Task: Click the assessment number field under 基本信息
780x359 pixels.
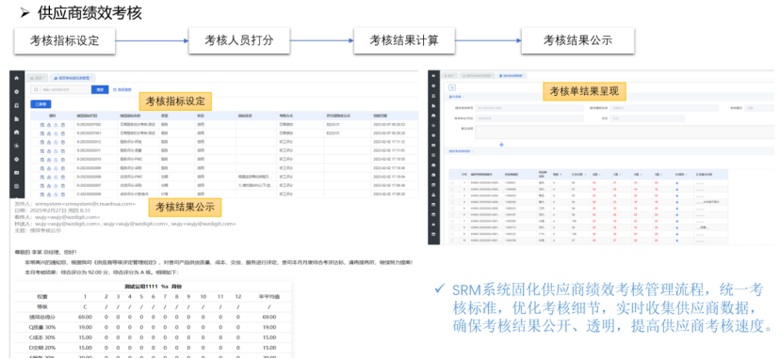Action: 529,108
